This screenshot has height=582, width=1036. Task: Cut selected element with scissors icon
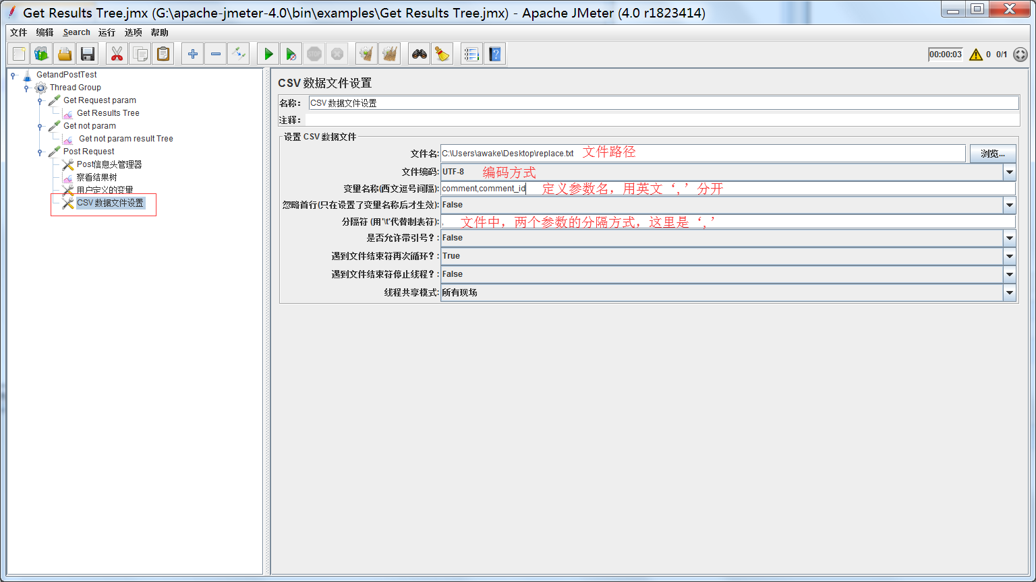pyautogui.click(x=117, y=54)
